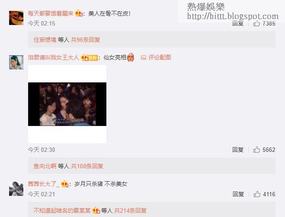Expand the 共96条回复 replies

[x=86, y=40]
